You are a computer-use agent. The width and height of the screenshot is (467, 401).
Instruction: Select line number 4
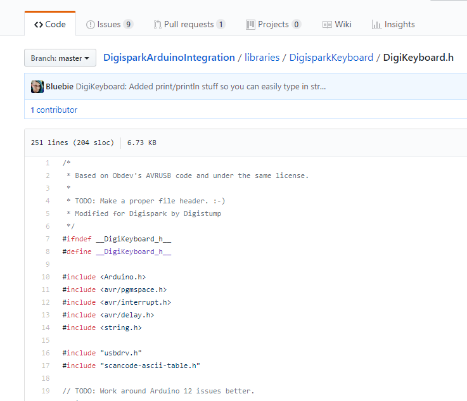click(x=48, y=201)
